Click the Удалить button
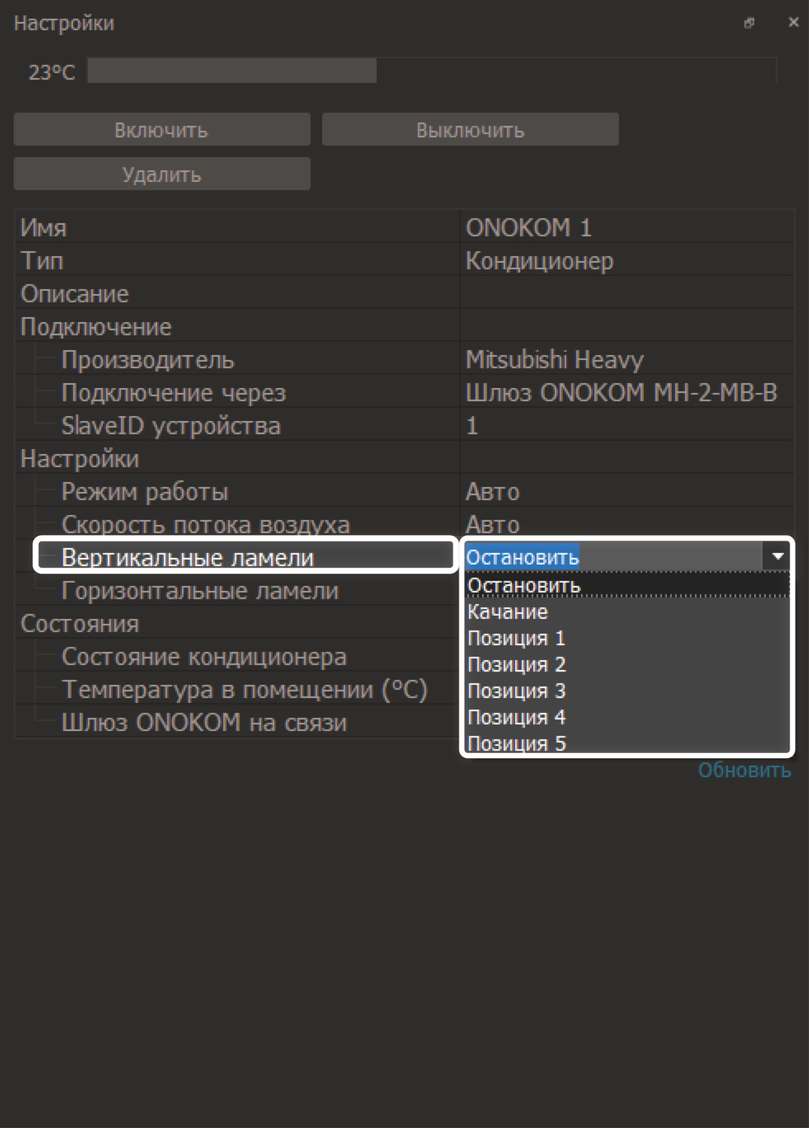Viewport: 809px width, 1128px height. click(x=162, y=174)
